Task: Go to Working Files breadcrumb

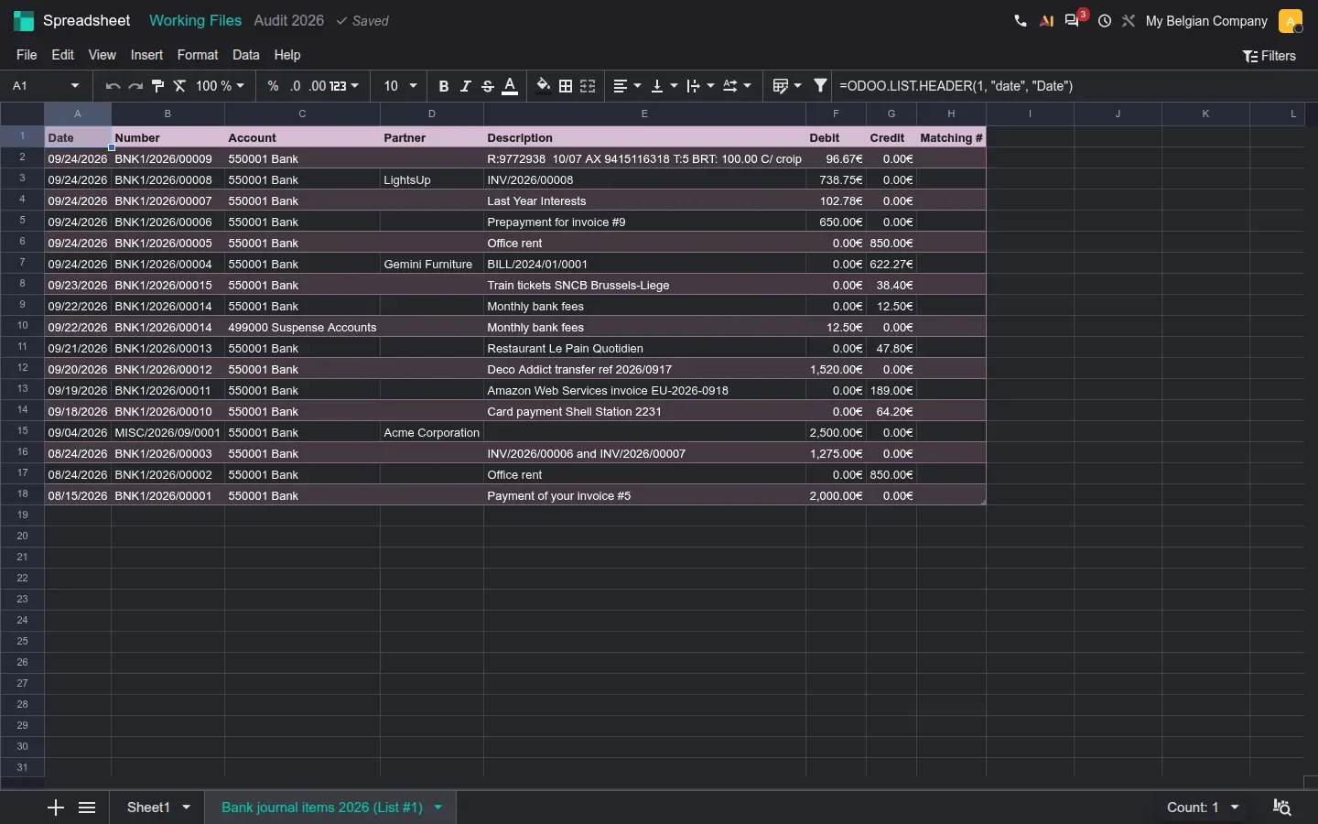Action: click(x=195, y=20)
